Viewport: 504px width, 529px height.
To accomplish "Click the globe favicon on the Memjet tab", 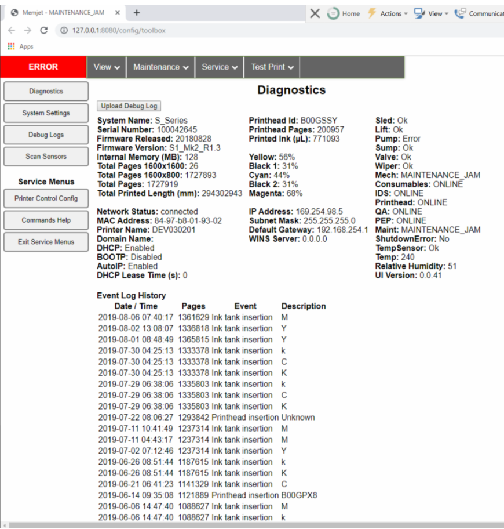I will coord(14,13).
